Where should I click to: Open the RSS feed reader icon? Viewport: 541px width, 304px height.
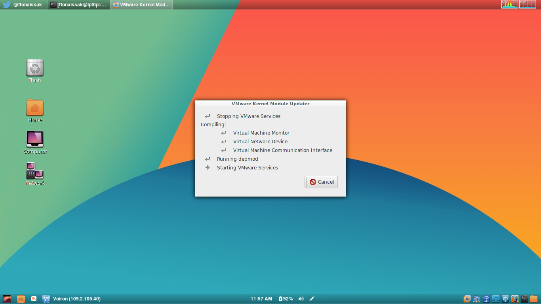[34, 299]
